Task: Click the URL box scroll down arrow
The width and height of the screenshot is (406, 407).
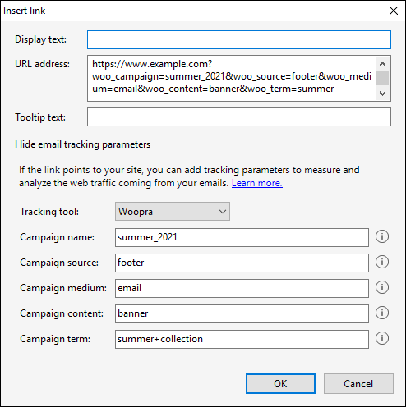Action: [x=382, y=94]
